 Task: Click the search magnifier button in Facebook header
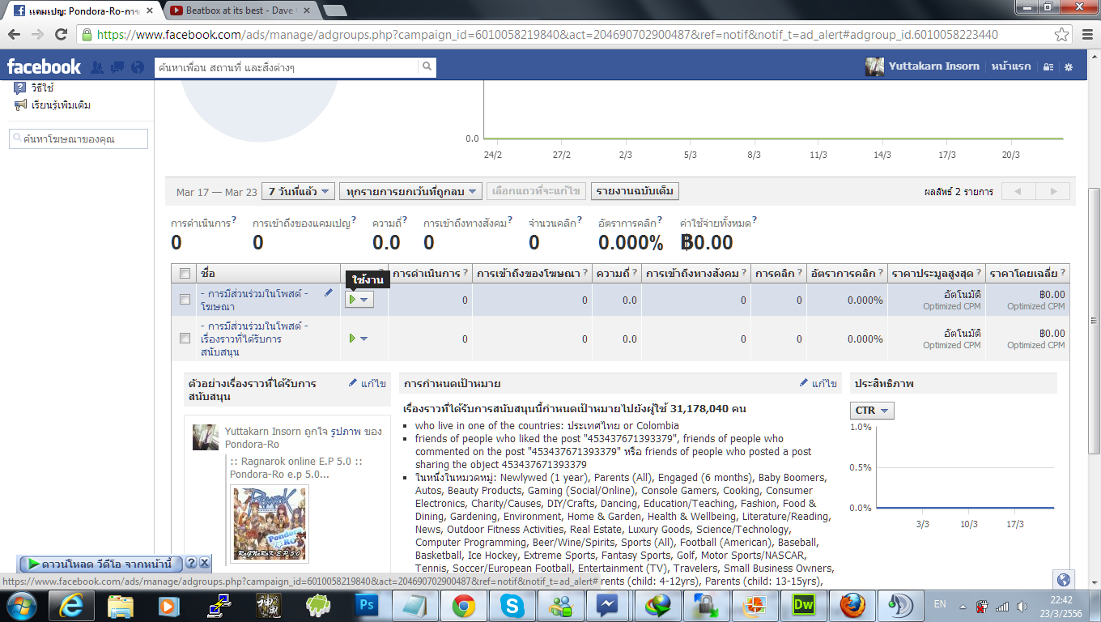(427, 67)
